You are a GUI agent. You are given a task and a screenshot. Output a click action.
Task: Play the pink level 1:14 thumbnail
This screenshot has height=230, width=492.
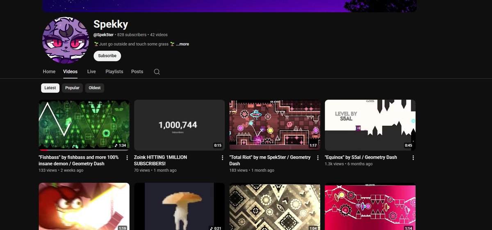370,207
